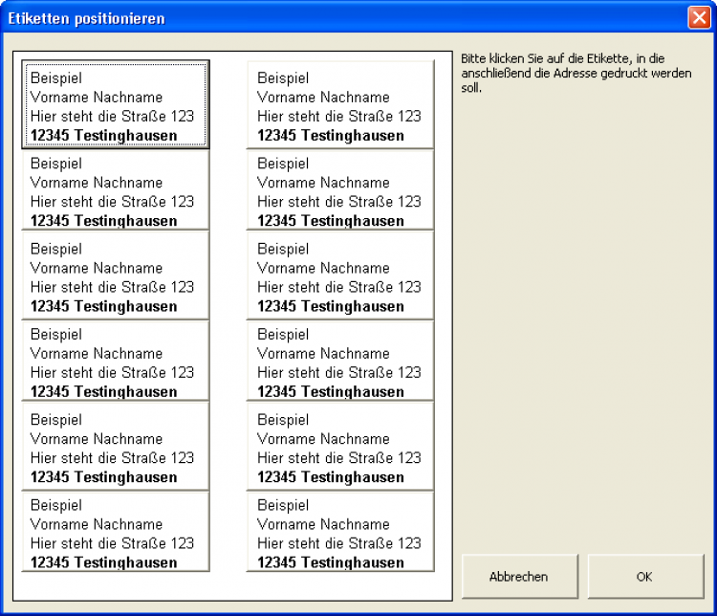Choose the bottom-left label in last row

click(115, 533)
